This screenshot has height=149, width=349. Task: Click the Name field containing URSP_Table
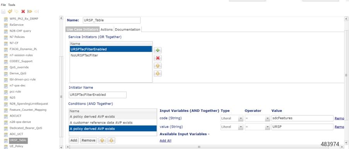[x=112, y=20]
